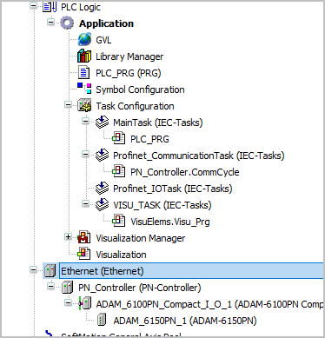Click the GVL globe icon
This screenshot has height=338, width=325.
(x=84, y=39)
